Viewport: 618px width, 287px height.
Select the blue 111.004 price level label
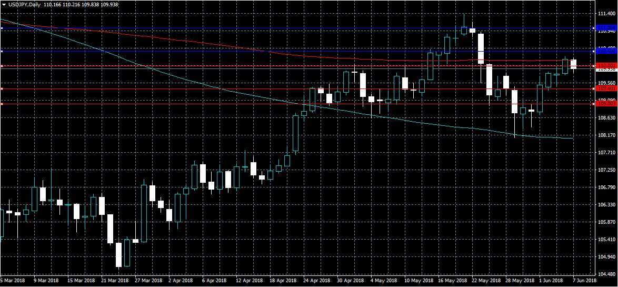606,27
